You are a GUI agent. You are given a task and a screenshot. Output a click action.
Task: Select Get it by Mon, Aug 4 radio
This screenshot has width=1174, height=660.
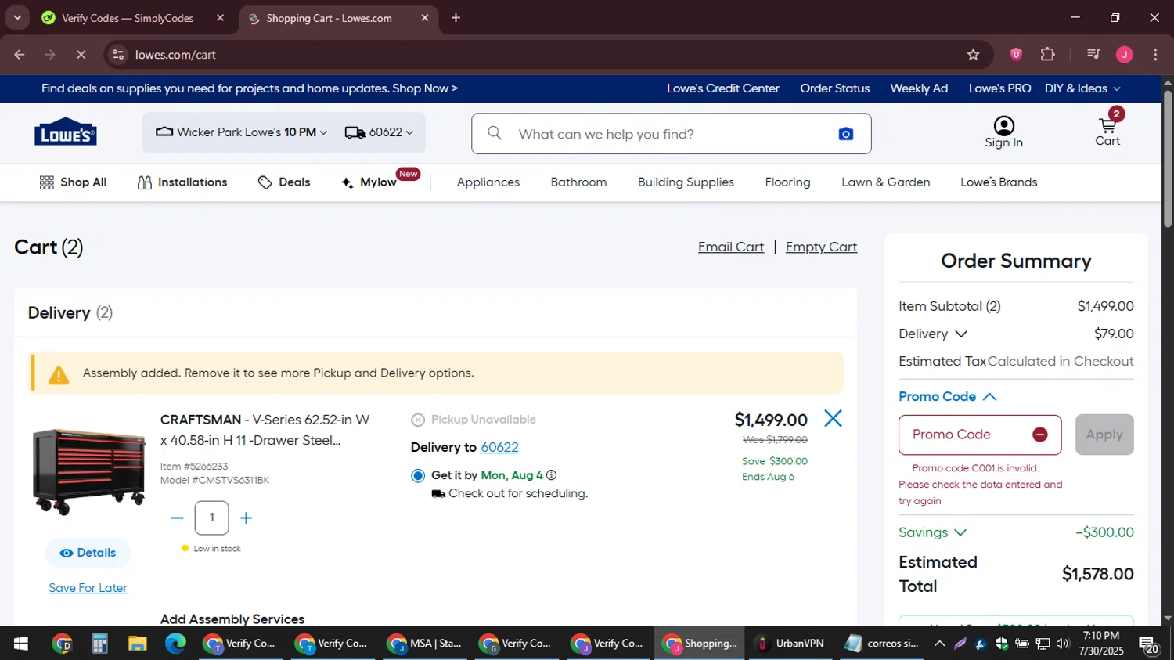[x=418, y=475]
